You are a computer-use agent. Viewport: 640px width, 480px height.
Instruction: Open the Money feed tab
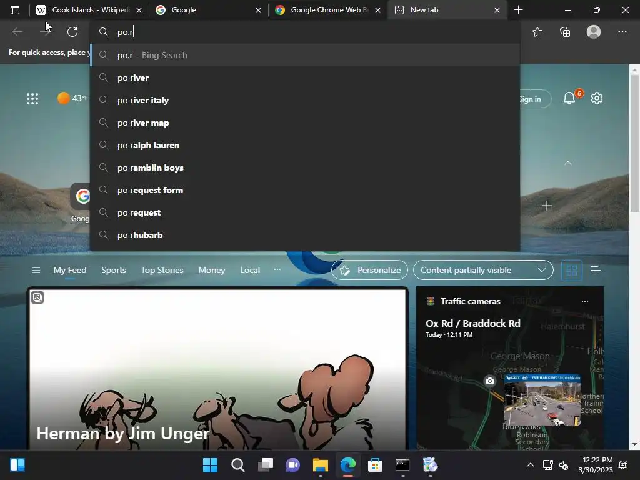211,270
